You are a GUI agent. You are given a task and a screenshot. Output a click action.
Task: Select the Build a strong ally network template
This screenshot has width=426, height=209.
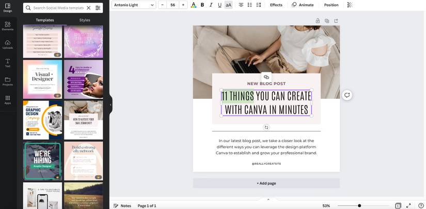[x=84, y=161]
